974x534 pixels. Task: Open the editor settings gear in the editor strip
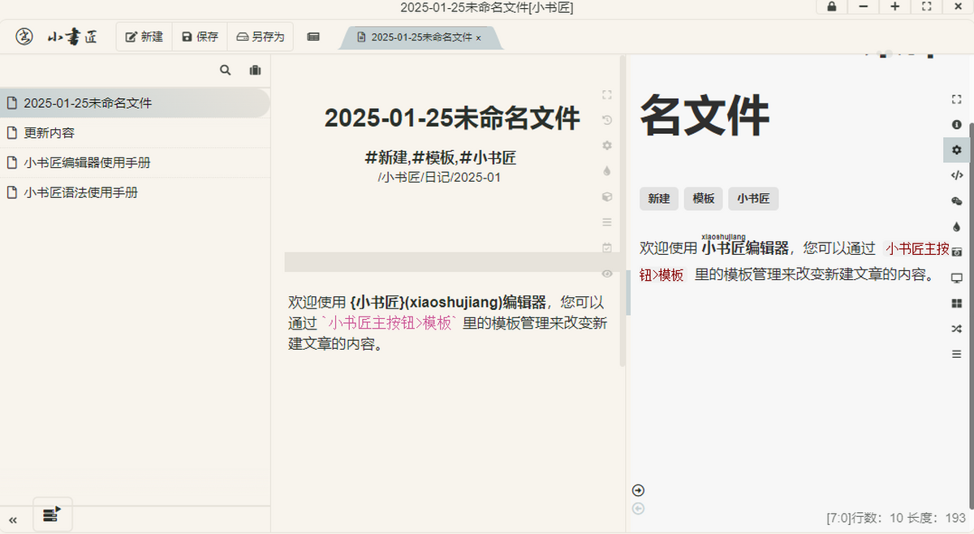click(606, 145)
